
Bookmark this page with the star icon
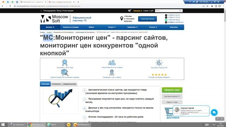207,6
